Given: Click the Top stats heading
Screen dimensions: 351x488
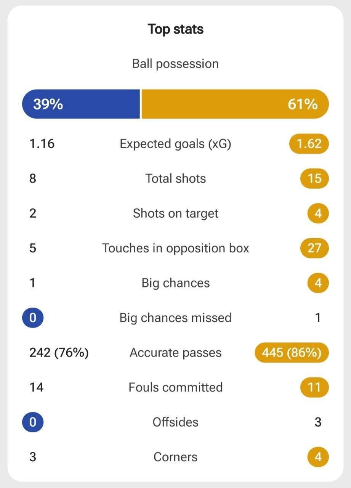Looking at the screenshot, I should (x=175, y=29).
